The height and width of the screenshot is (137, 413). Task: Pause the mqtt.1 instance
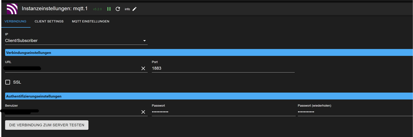[109, 9]
